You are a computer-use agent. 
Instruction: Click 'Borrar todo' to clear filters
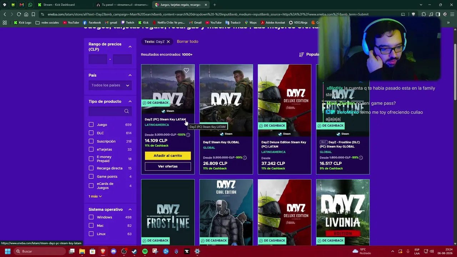click(x=187, y=42)
